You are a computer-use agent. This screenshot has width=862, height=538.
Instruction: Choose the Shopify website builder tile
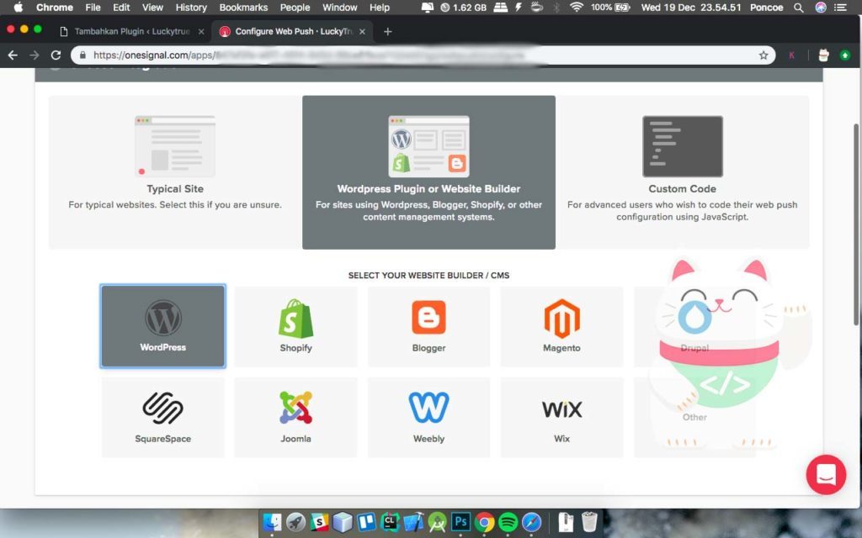pyautogui.click(x=295, y=326)
